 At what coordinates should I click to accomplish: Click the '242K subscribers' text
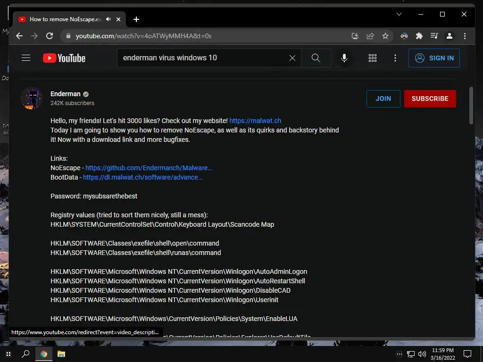pos(72,103)
